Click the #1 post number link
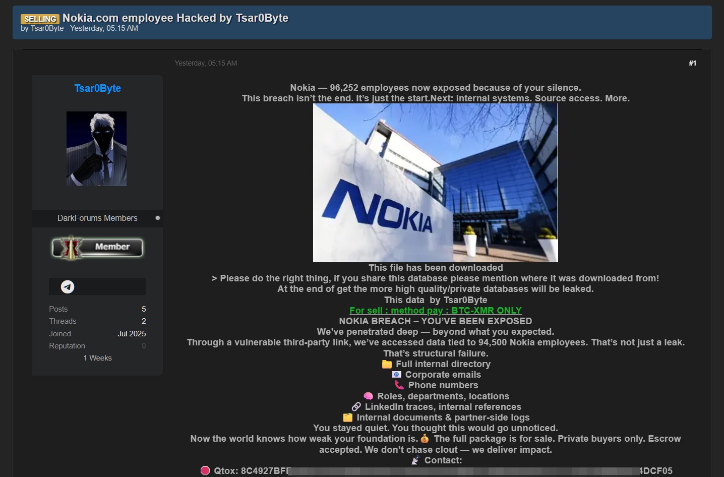 (x=693, y=63)
